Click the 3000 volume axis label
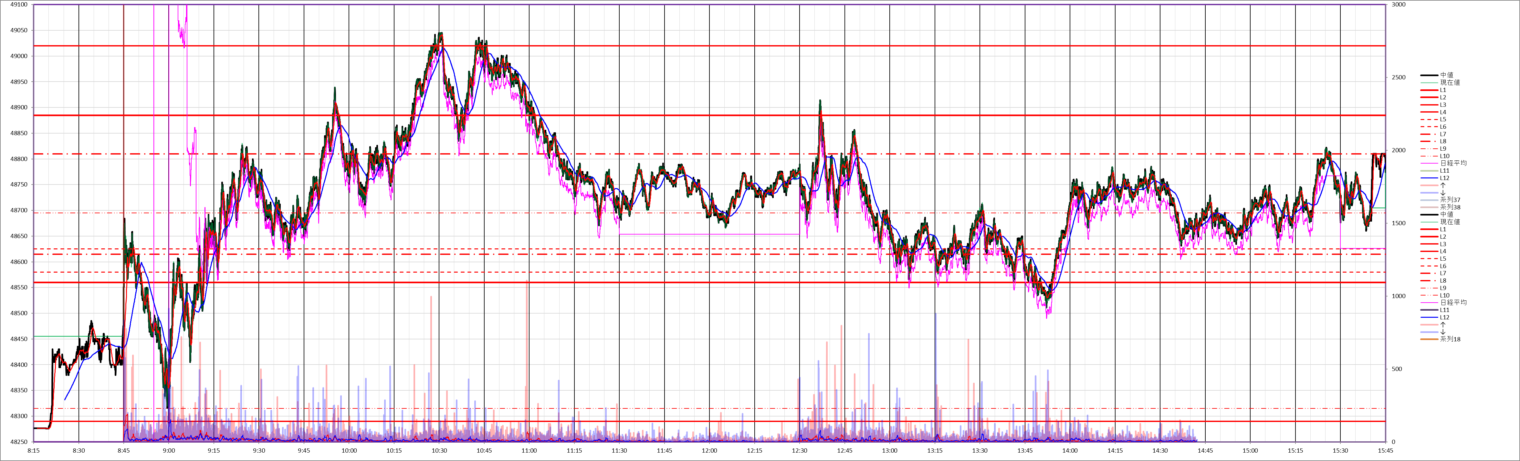1520x461 pixels. pos(1399,5)
